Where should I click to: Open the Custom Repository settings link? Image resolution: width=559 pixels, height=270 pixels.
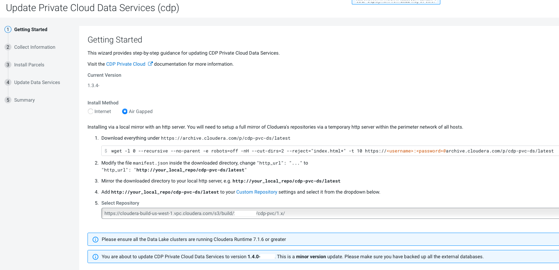tap(256, 192)
